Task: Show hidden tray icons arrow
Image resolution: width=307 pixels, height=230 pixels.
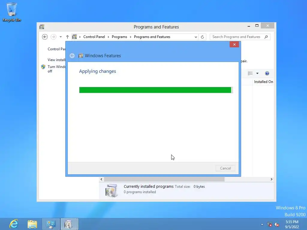Action: [x=262, y=224]
